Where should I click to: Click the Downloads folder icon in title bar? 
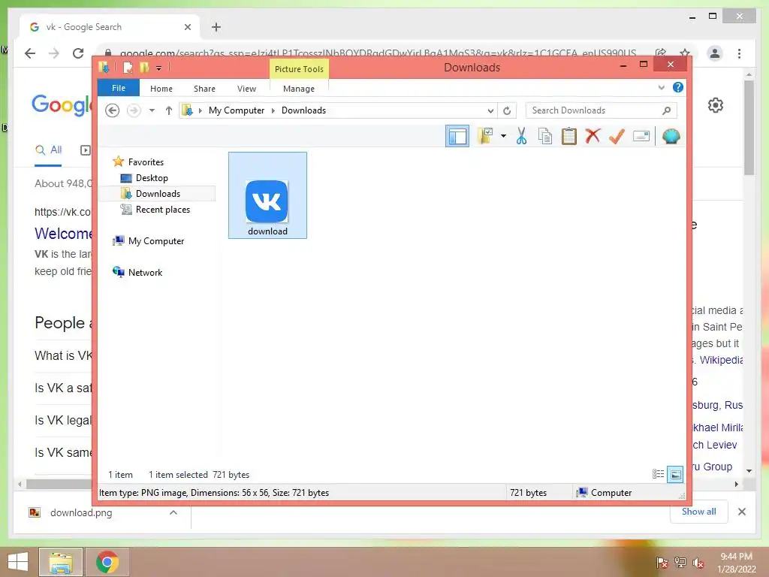[x=104, y=67]
